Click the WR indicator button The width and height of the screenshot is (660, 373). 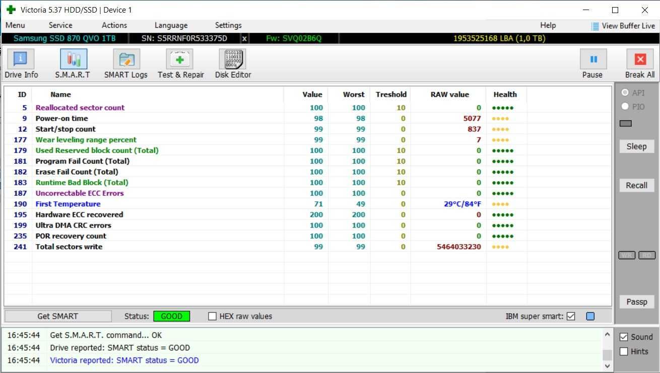click(627, 255)
